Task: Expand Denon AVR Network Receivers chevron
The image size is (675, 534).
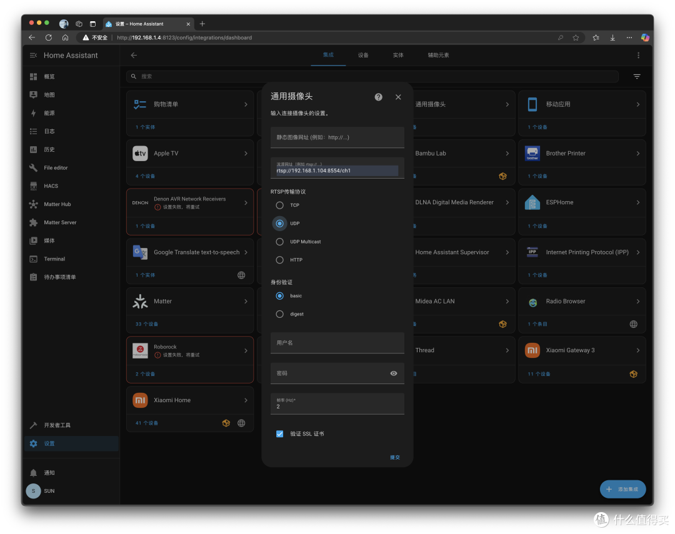Action: (x=246, y=203)
